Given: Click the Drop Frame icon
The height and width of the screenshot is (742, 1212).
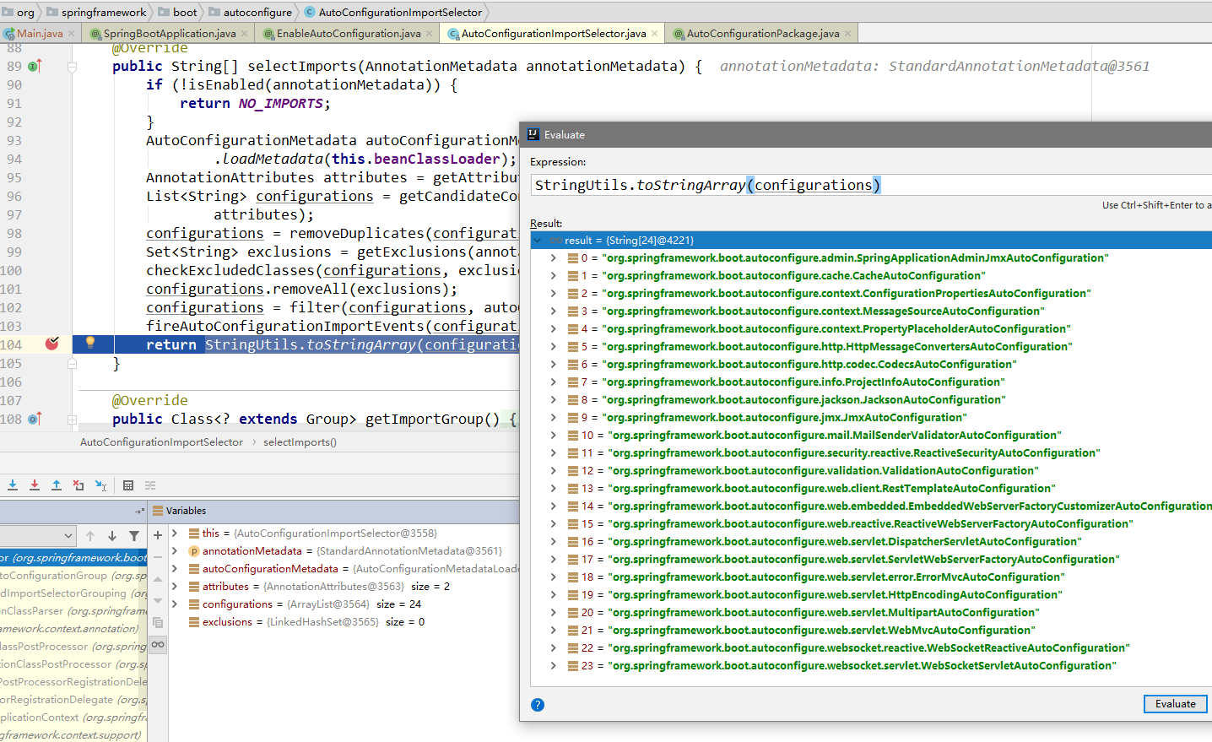Looking at the screenshot, I should pyautogui.click(x=78, y=485).
